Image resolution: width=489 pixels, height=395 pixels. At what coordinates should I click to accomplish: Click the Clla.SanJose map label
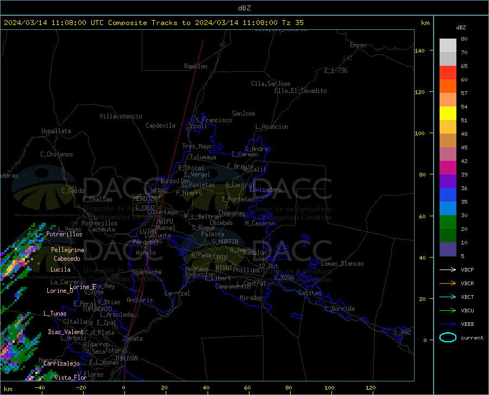click(x=271, y=84)
